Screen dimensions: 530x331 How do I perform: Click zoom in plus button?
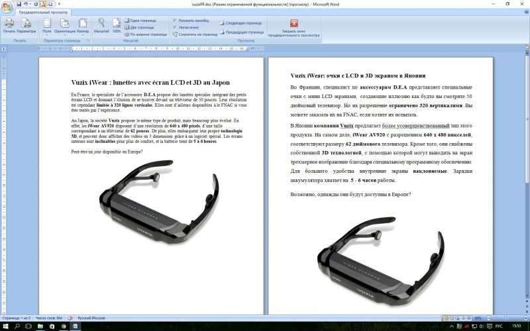pyautogui.click(x=525, y=318)
